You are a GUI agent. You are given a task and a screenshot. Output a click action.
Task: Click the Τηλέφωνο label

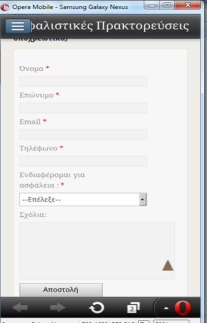coord(38,148)
